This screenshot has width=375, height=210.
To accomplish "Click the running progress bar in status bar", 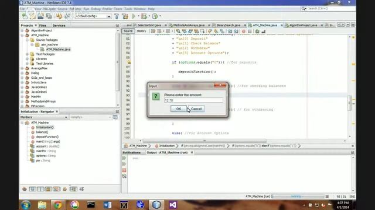I will (x=298, y=197).
